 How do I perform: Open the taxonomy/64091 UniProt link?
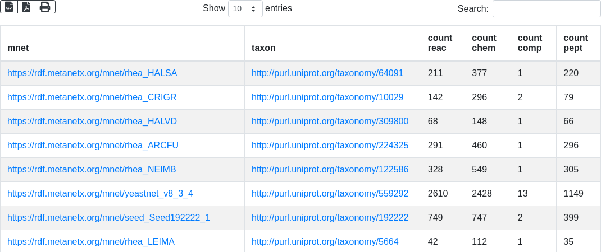coord(327,73)
